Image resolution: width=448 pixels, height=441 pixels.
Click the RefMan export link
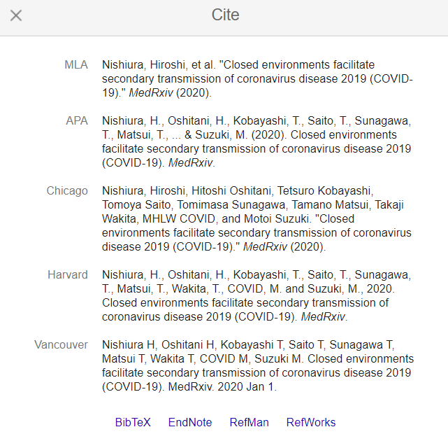249,422
